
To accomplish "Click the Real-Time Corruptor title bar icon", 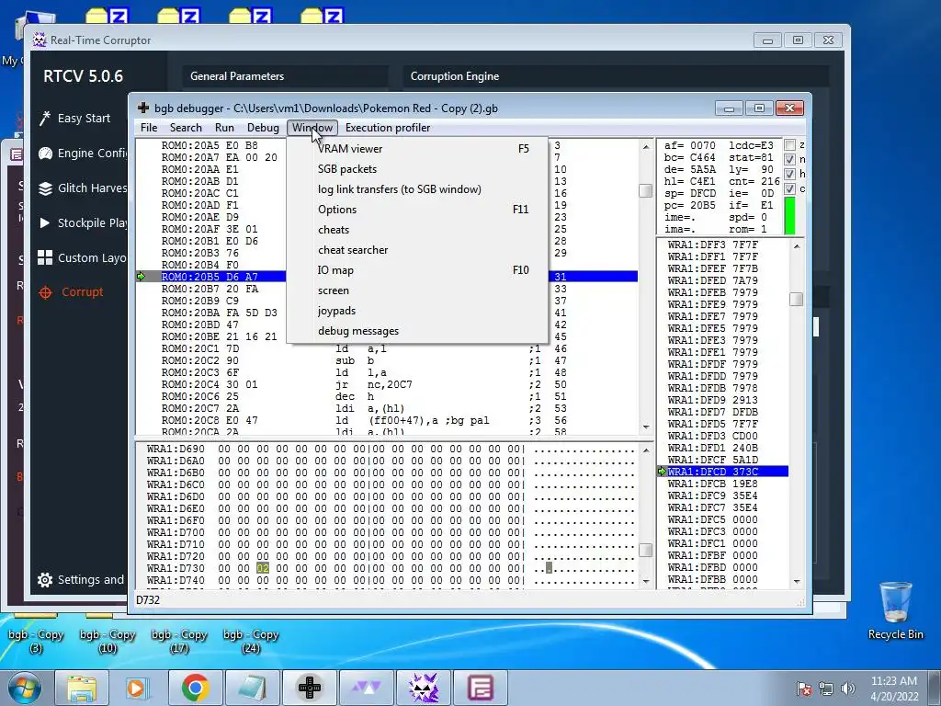I will pos(39,40).
